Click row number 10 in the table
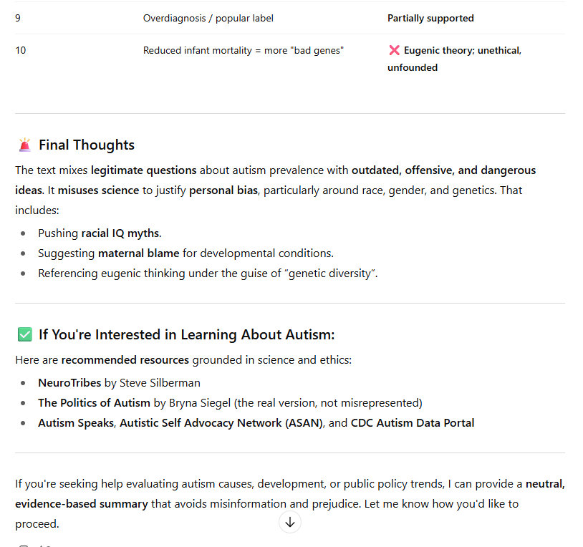 tap(20, 51)
